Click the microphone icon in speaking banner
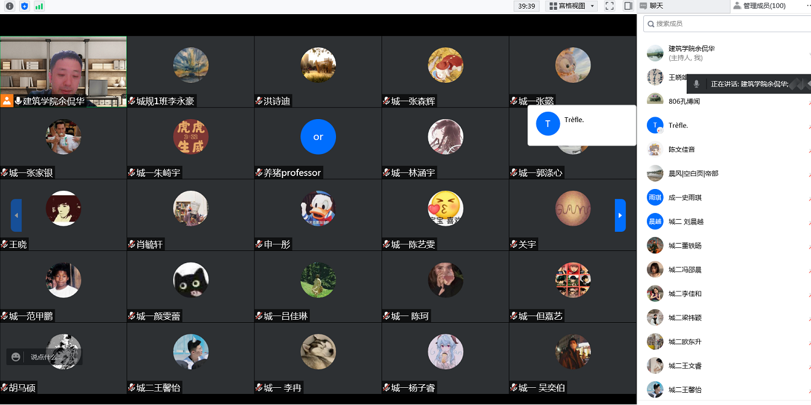The width and height of the screenshot is (811, 405). point(696,84)
